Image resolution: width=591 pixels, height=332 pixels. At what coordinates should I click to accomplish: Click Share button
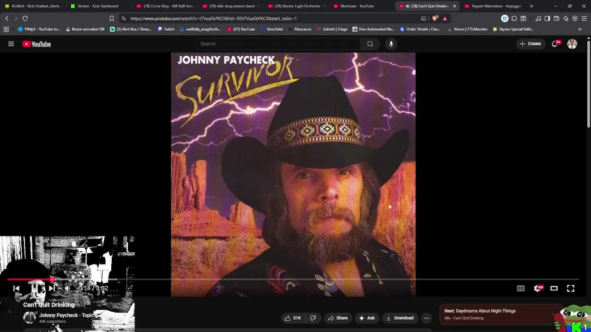tap(338, 318)
